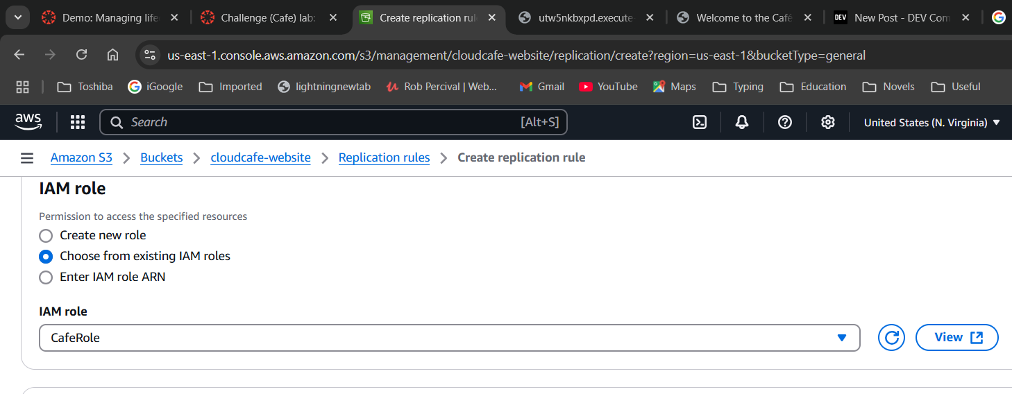The width and height of the screenshot is (1012, 394).
Task: Select the Create new role option
Action: point(46,236)
